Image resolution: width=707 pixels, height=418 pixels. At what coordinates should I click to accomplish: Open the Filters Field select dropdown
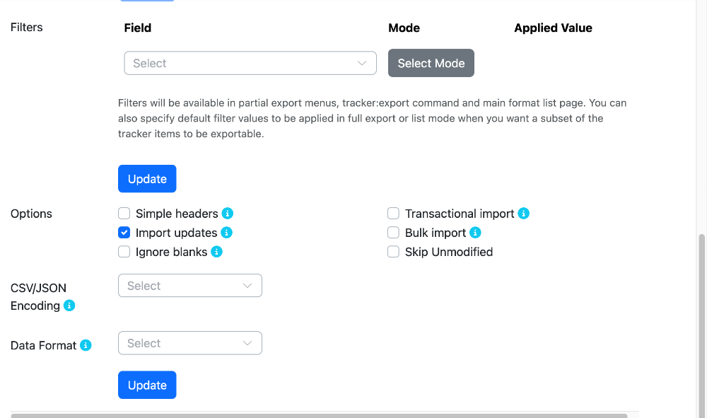(x=250, y=63)
